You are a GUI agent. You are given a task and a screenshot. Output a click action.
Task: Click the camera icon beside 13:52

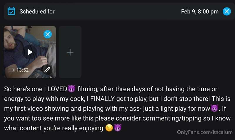11,70
